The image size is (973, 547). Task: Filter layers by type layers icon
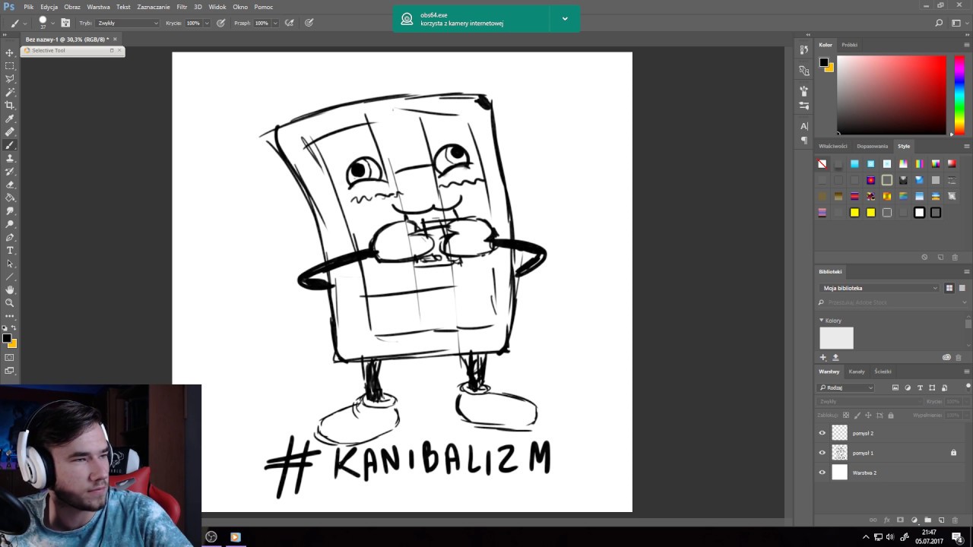(x=920, y=387)
